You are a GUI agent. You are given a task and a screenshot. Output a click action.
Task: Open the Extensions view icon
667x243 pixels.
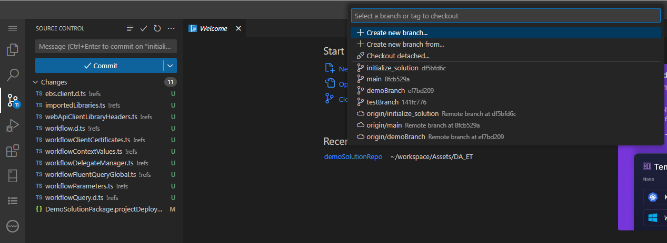pos(13,151)
